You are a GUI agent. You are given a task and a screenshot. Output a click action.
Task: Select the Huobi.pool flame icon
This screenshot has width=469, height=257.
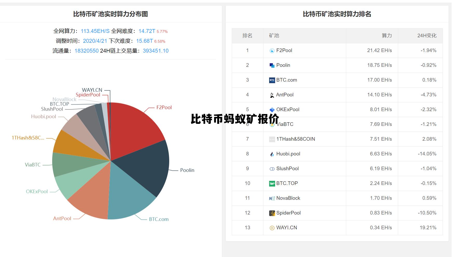tap(271, 154)
